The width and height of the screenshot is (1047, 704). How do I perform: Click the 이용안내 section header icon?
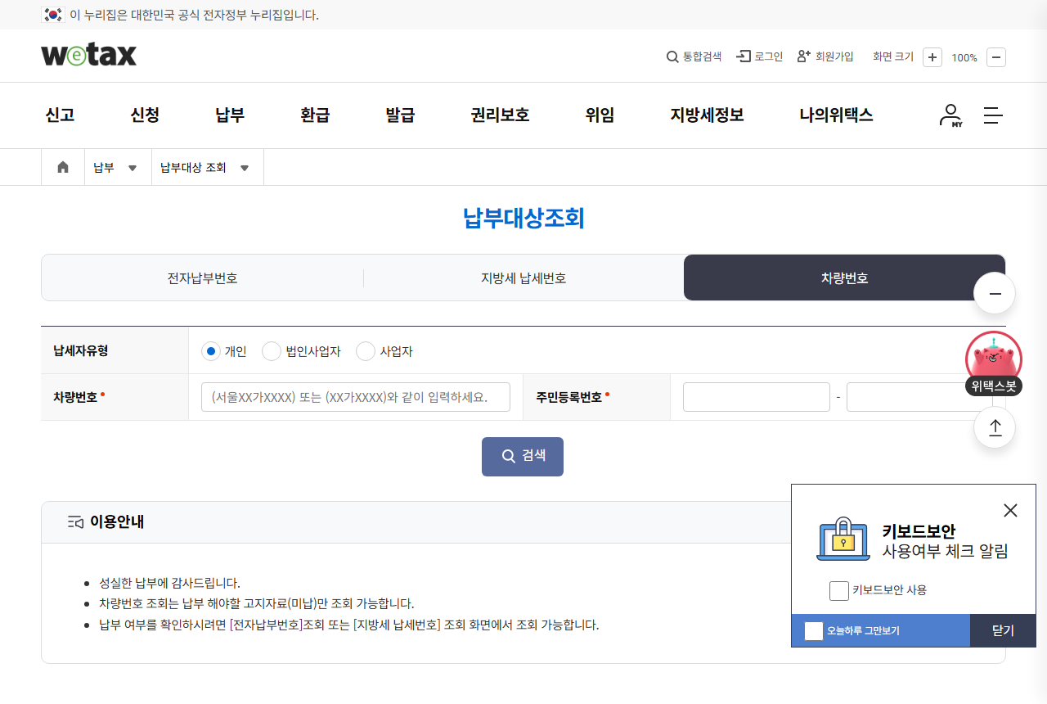click(75, 522)
